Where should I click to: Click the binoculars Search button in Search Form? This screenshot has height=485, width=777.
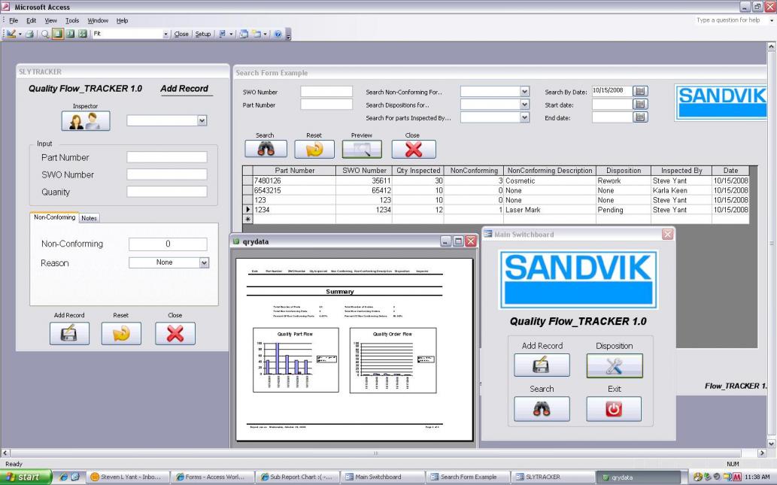266,149
